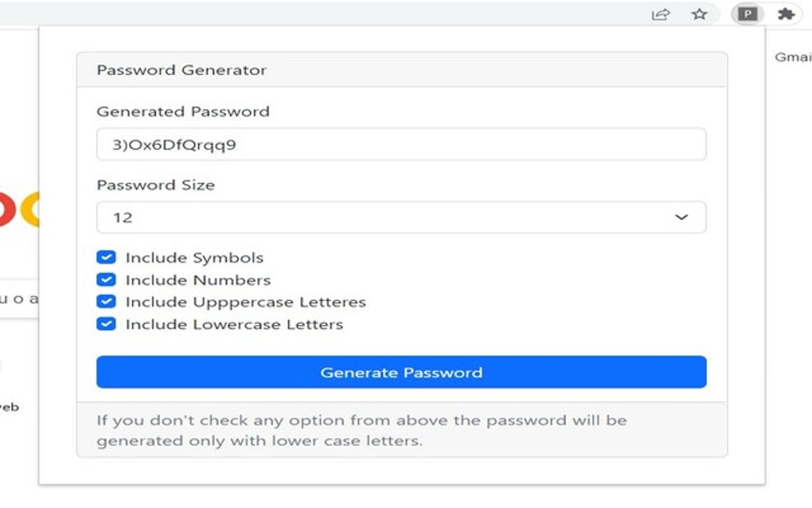Click the bookmark star icon

697,14
